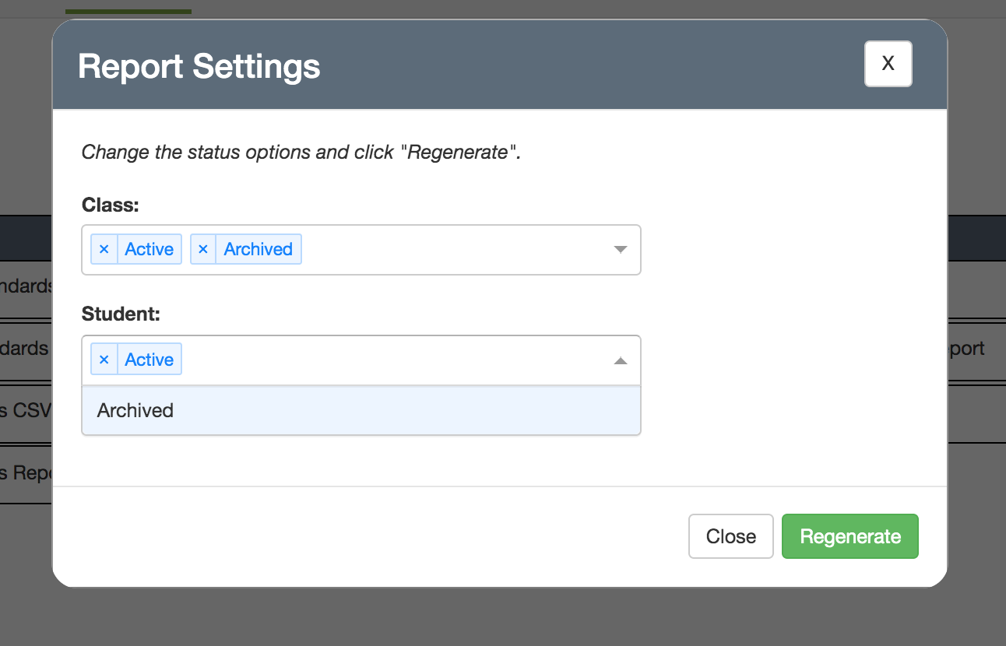Click the italic Regenerate instruction text
The height and width of the screenshot is (646, 1006).
[301, 152]
